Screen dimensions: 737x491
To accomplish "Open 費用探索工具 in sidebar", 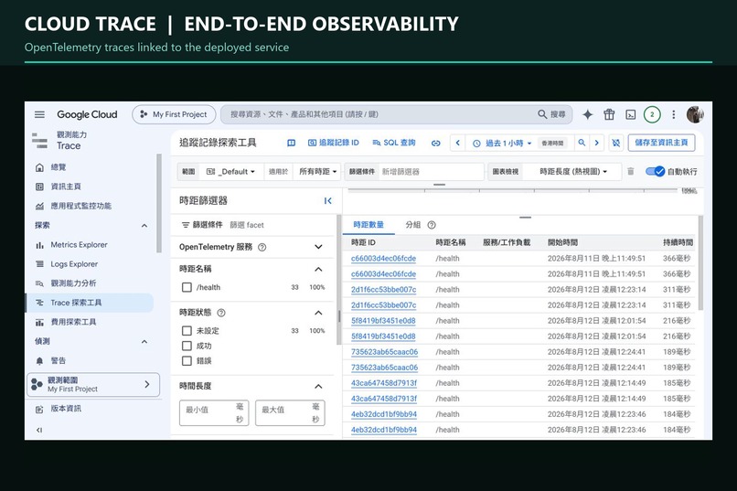I will pos(73,322).
